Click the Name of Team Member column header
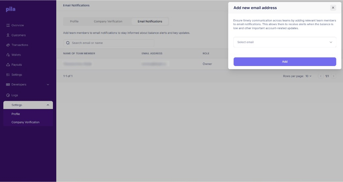 click(79, 53)
